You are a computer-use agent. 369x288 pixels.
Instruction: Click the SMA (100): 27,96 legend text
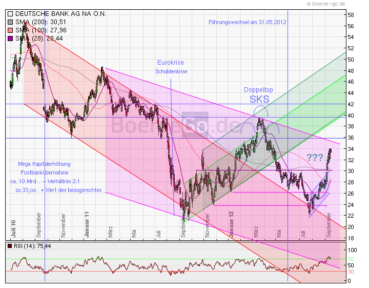(x=41, y=30)
